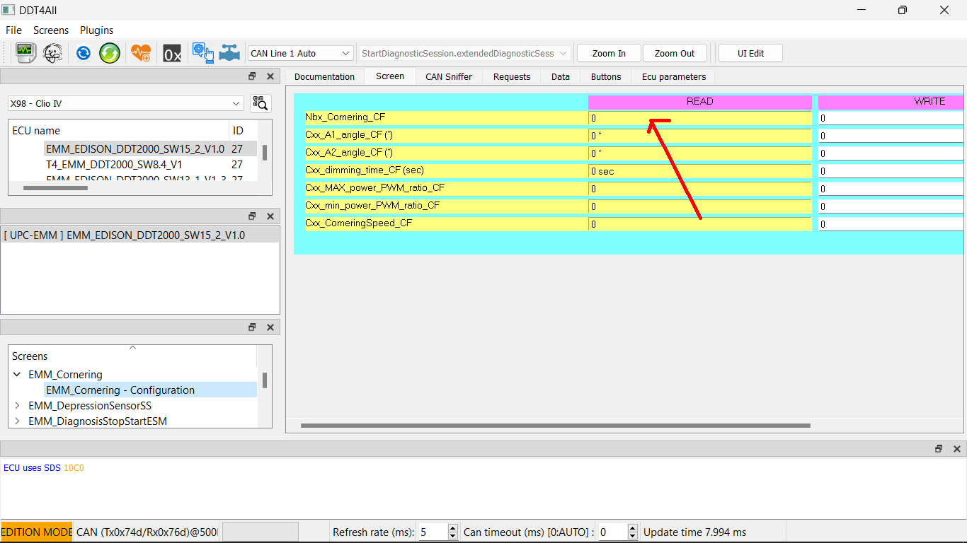Open the Plugins menu
967x543 pixels.
point(96,30)
